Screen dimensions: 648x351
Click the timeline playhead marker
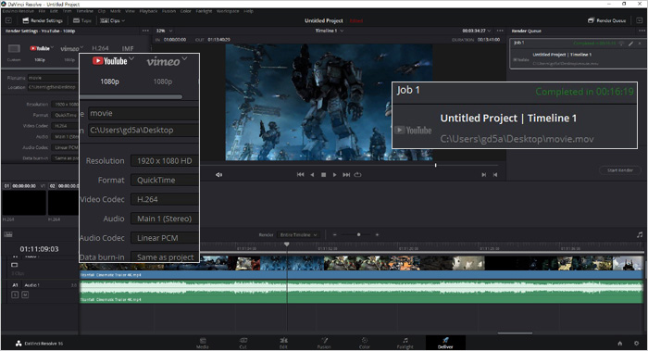tap(286, 244)
